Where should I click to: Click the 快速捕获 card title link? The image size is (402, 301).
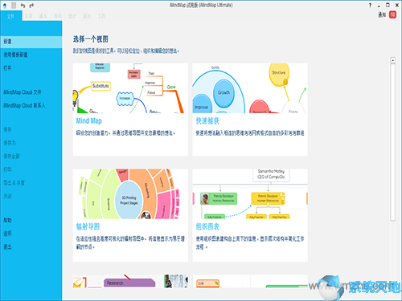point(207,121)
